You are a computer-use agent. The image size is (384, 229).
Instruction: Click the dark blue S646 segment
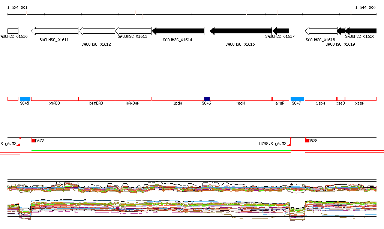pyautogui.click(x=207, y=99)
